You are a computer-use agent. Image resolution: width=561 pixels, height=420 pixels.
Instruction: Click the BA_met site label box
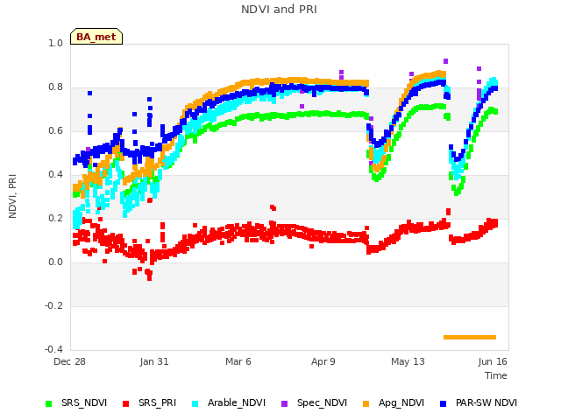96,37
